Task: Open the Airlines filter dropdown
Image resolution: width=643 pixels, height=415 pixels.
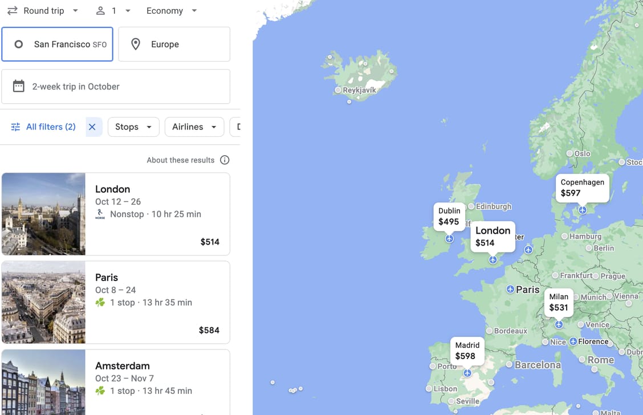Action: (x=194, y=127)
